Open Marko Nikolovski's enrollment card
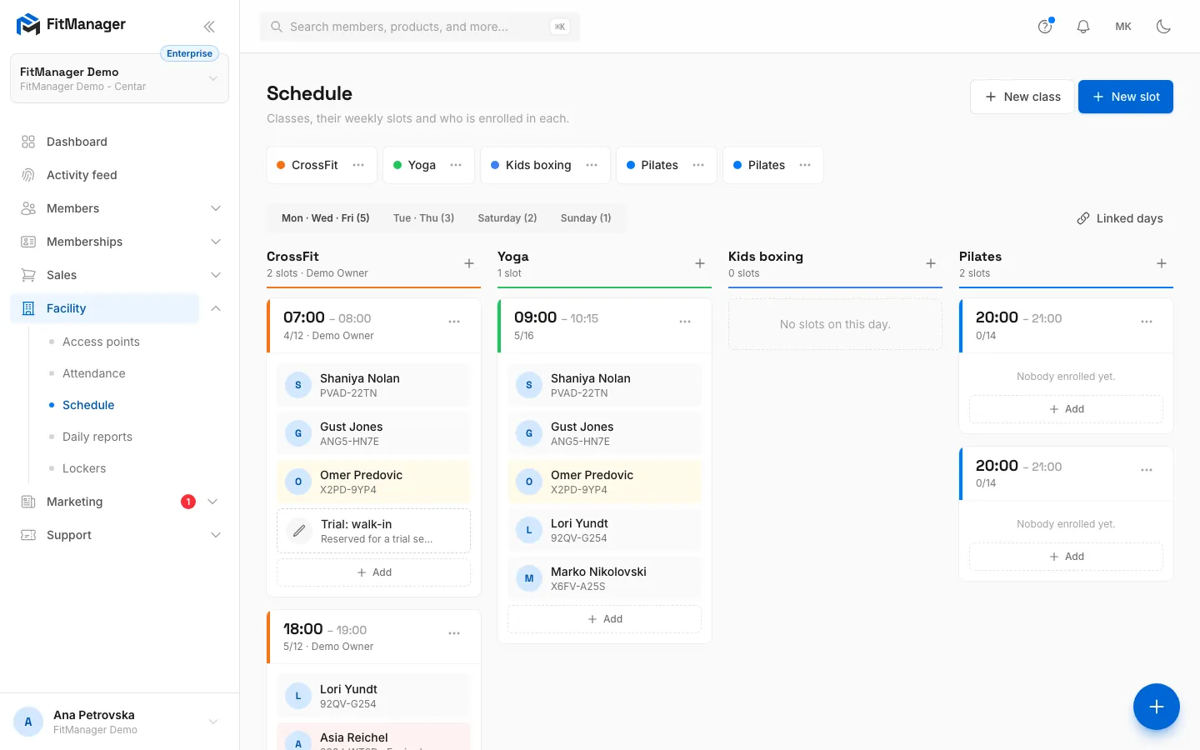Screen dimensions: 1200x750 coord(604,578)
